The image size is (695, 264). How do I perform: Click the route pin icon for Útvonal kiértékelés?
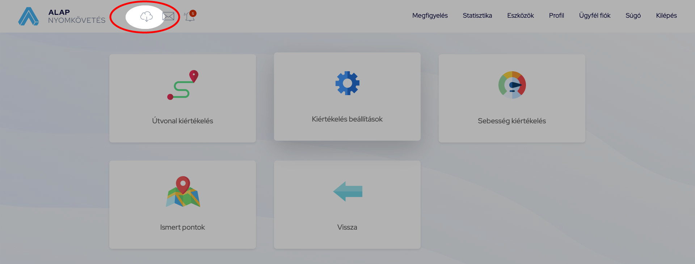pos(183,85)
